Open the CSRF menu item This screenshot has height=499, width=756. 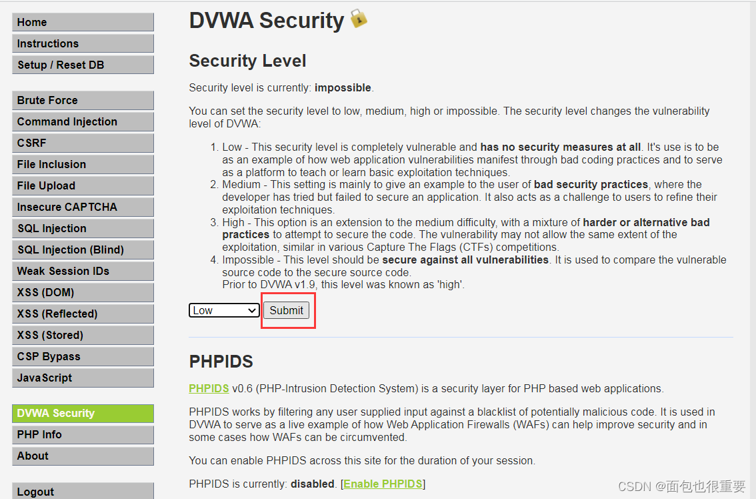click(83, 143)
